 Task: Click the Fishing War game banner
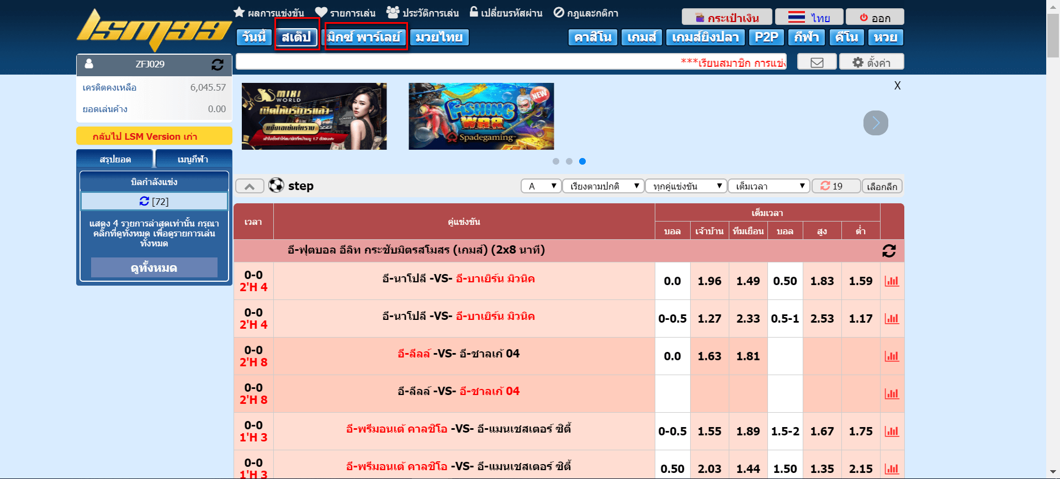point(481,116)
